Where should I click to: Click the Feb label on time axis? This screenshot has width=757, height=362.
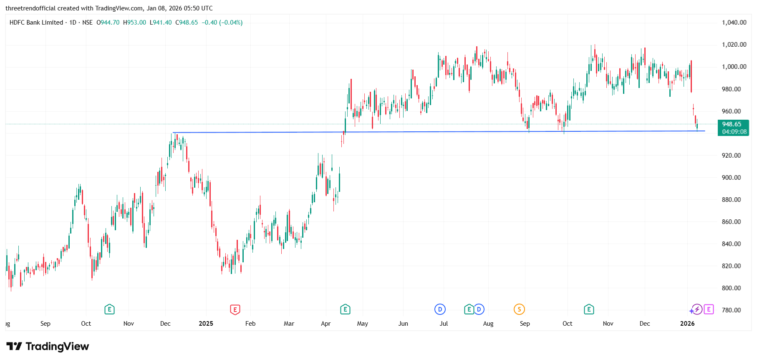(250, 324)
